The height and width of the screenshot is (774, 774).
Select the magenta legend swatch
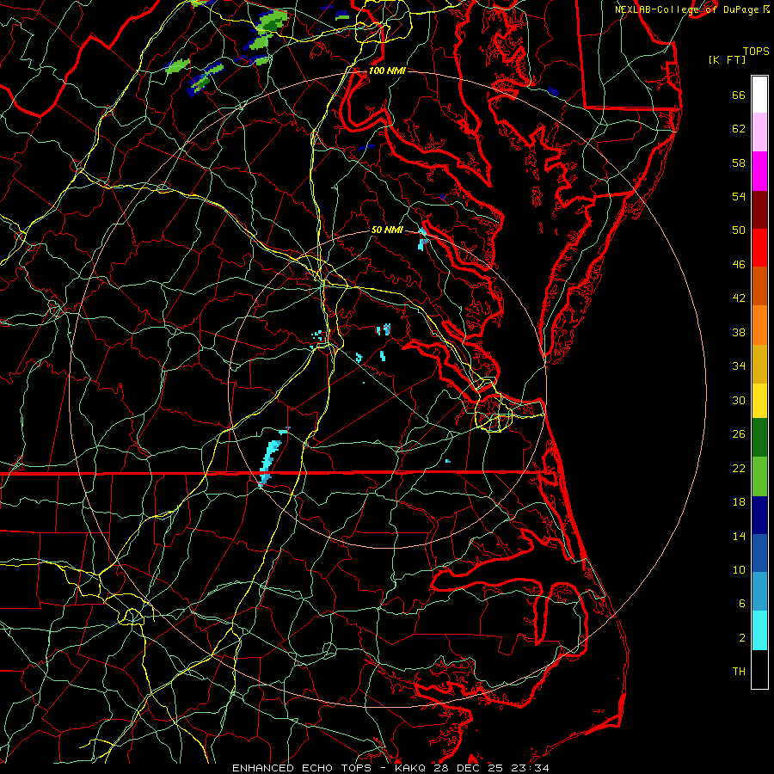(x=759, y=171)
